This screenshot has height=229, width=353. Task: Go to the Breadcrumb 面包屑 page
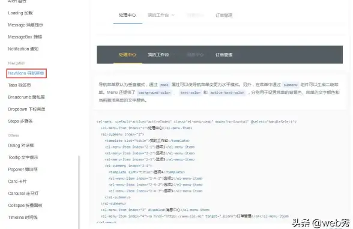[26, 97]
